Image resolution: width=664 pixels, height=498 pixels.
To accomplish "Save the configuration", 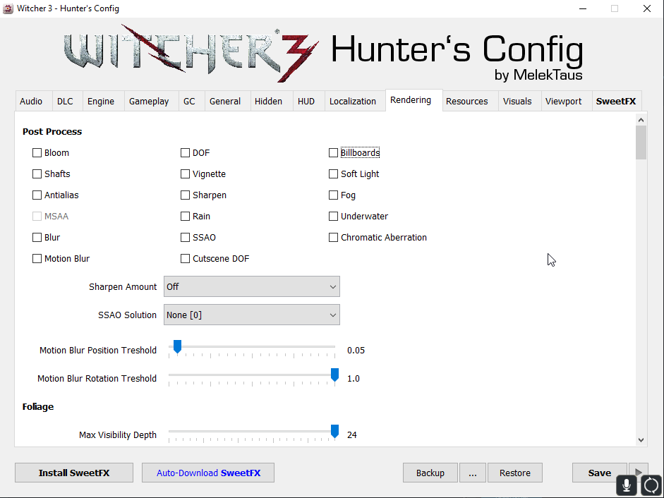I will (600, 473).
